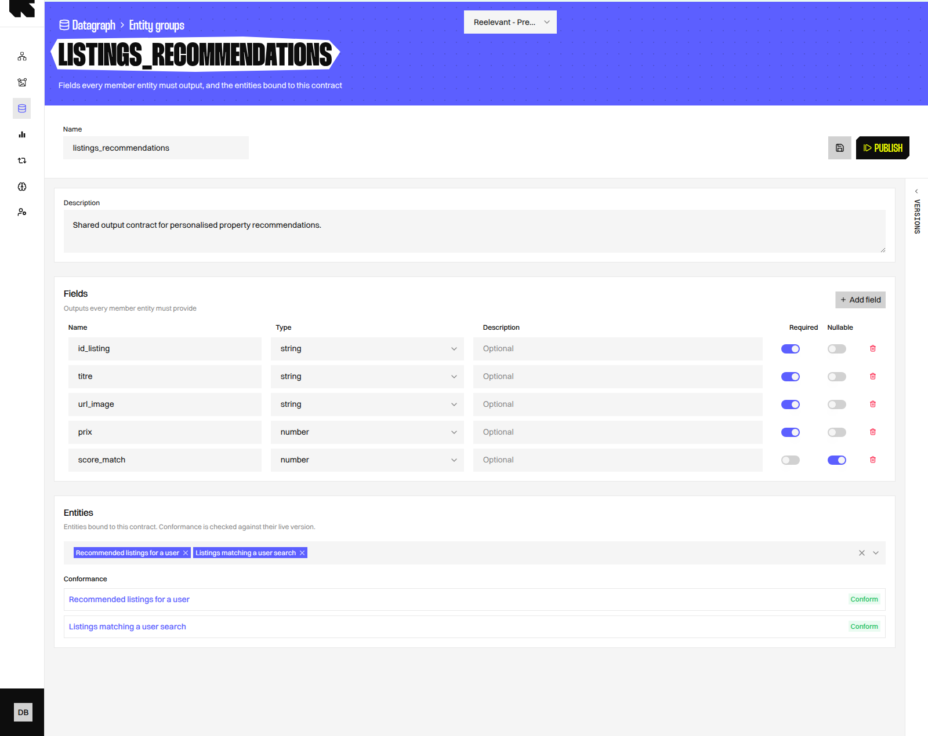Screen dimensions: 928x736
Task: Delete the titre field
Action: (873, 376)
